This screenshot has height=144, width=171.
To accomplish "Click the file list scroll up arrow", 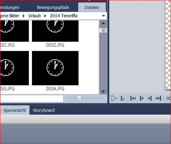I will coord(103,23).
